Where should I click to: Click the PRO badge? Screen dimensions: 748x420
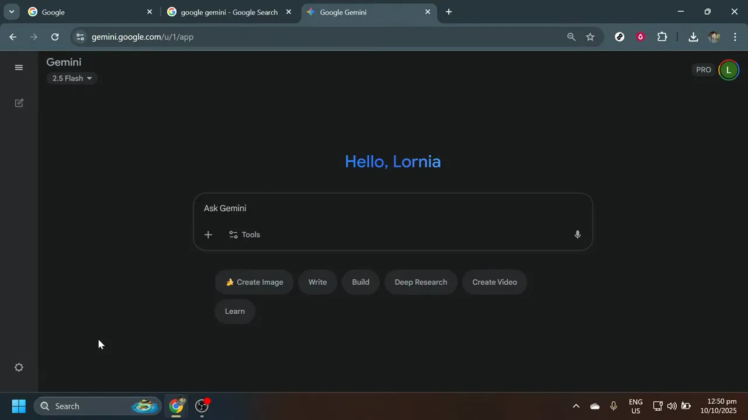(x=704, y=70)
